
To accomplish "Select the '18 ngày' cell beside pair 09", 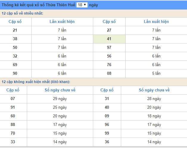I will [x=154, y=116].
